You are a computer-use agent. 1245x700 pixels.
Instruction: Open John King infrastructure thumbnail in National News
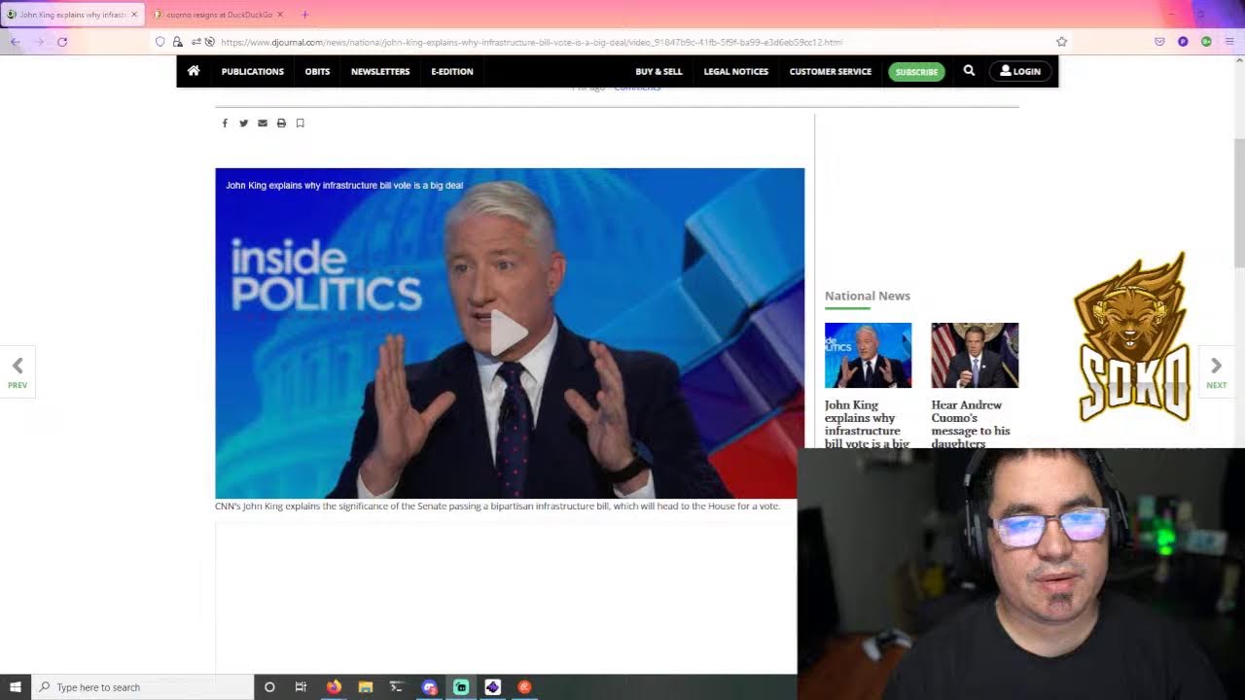point(868,355)
